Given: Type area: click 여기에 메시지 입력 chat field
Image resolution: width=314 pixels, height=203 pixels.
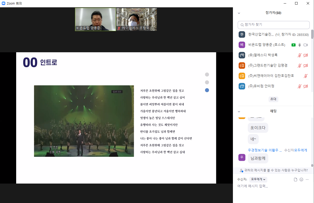Looking at the screenshot, I should 273,186.
